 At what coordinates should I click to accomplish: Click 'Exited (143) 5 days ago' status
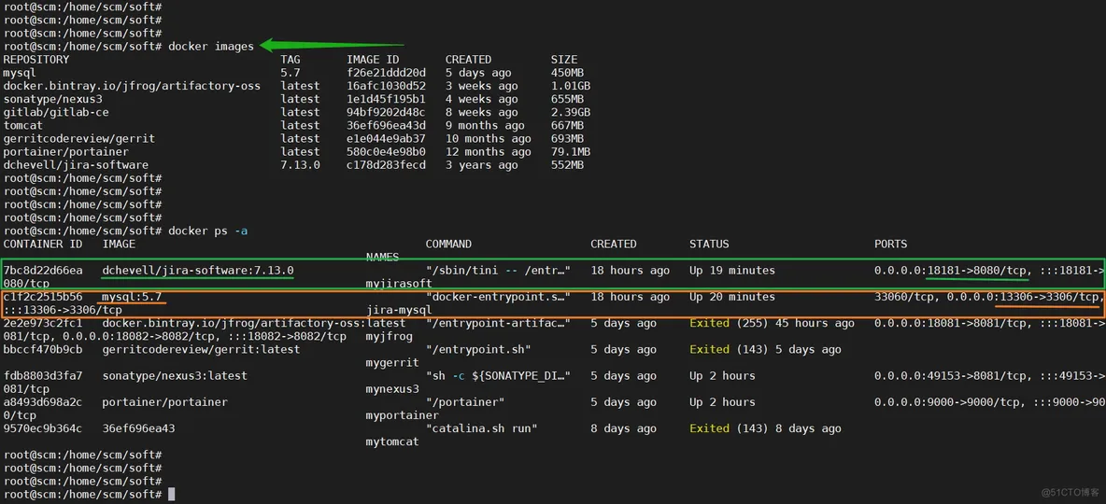(765, 350)
